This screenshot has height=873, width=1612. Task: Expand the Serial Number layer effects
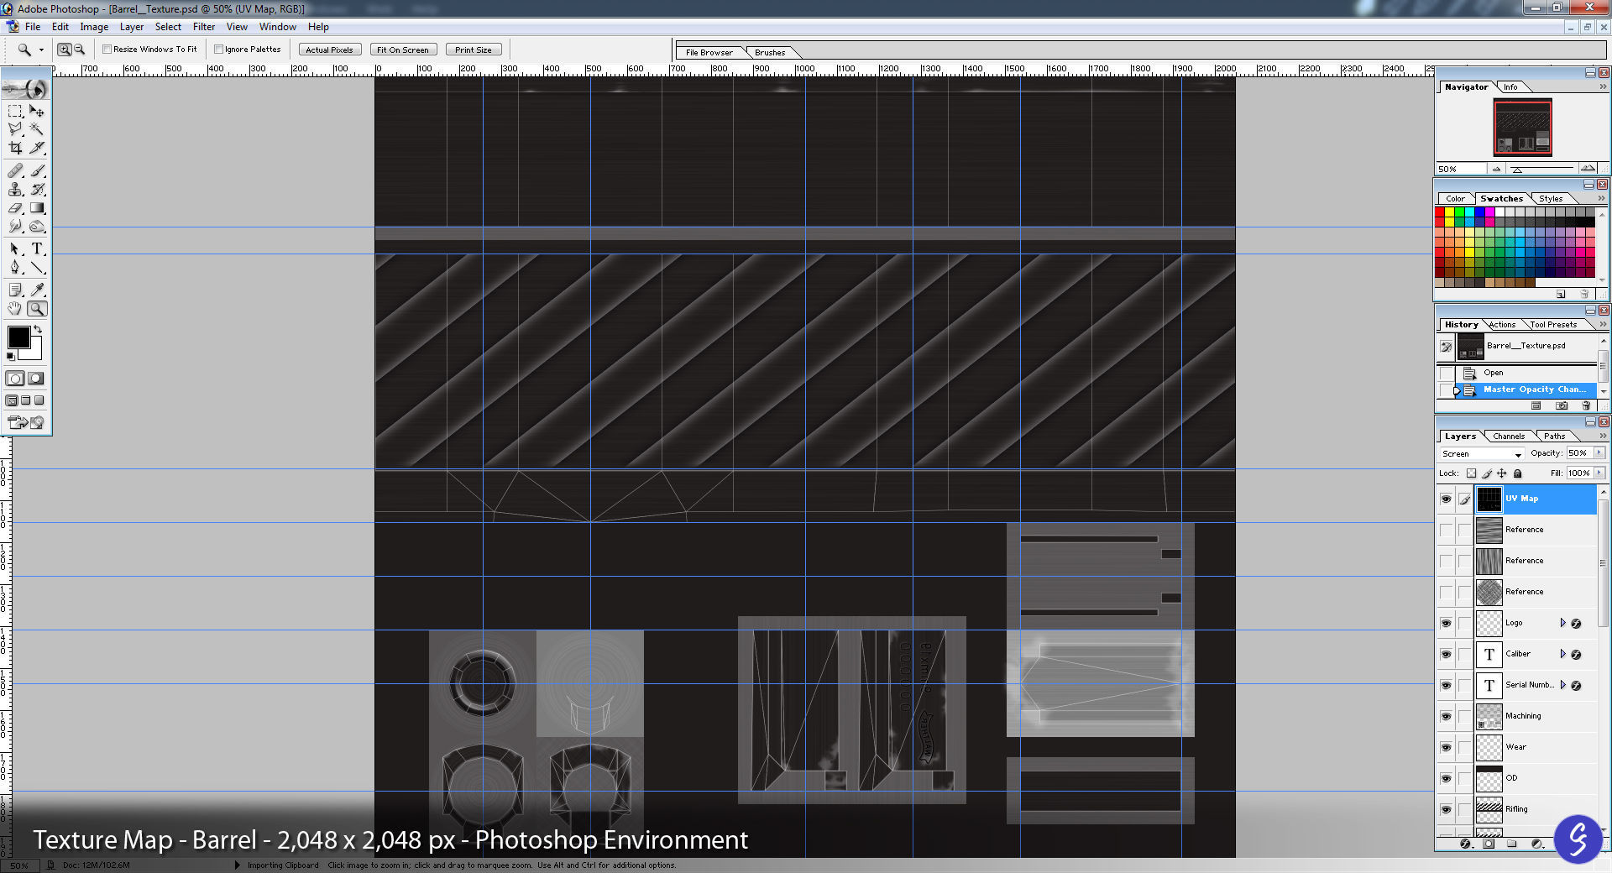tap(1562, 685)
